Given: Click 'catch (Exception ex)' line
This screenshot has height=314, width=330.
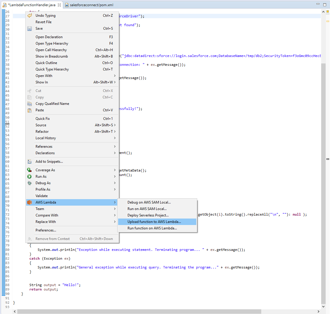Looking at the screenshot, I should pos(50,258).
